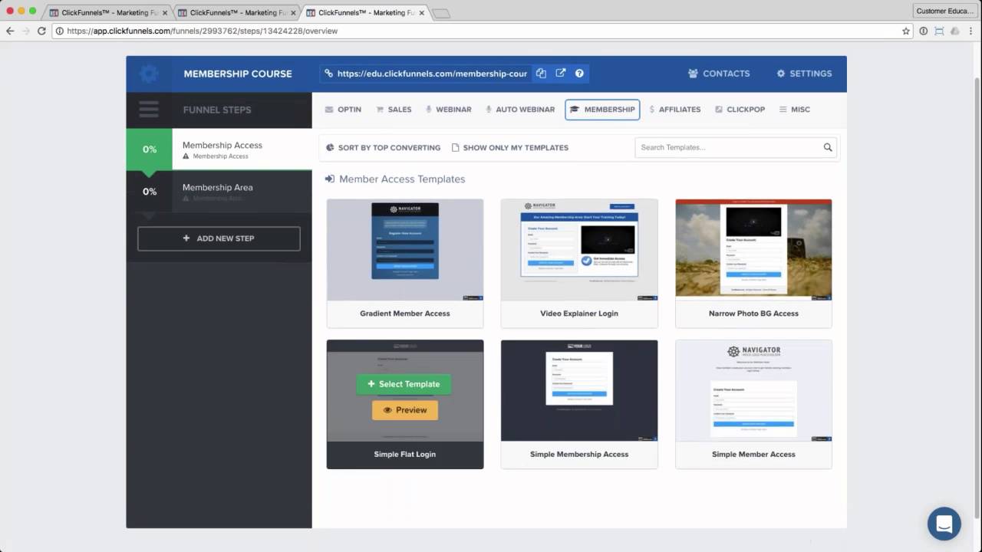Screen dimensions: 982x552
Task: Switch to the Membership templates tab
Action: [602, 110]
